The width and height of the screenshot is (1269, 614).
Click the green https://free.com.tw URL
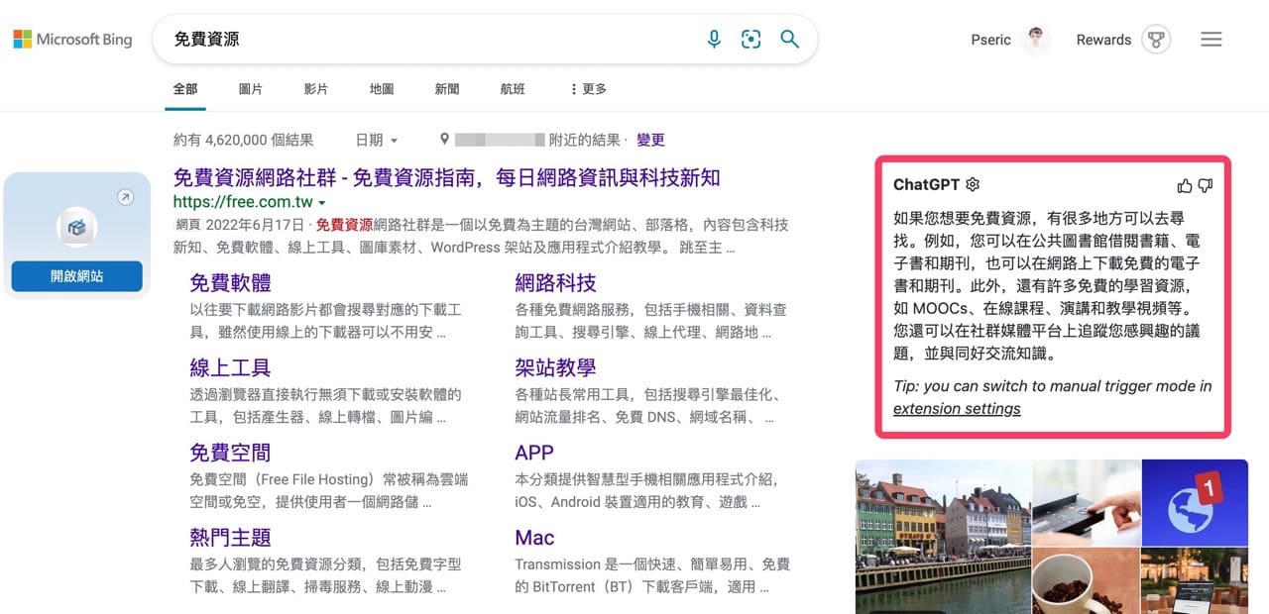(242, 203)
